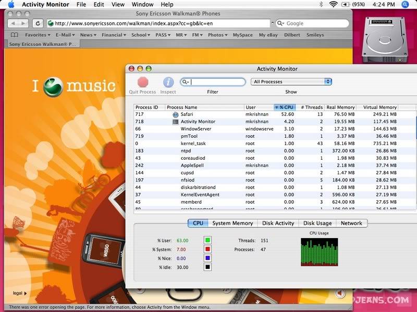Click the speaker icon on Sony Ericsson page
This screenshot has height=312, width=417.
point(340,293)
